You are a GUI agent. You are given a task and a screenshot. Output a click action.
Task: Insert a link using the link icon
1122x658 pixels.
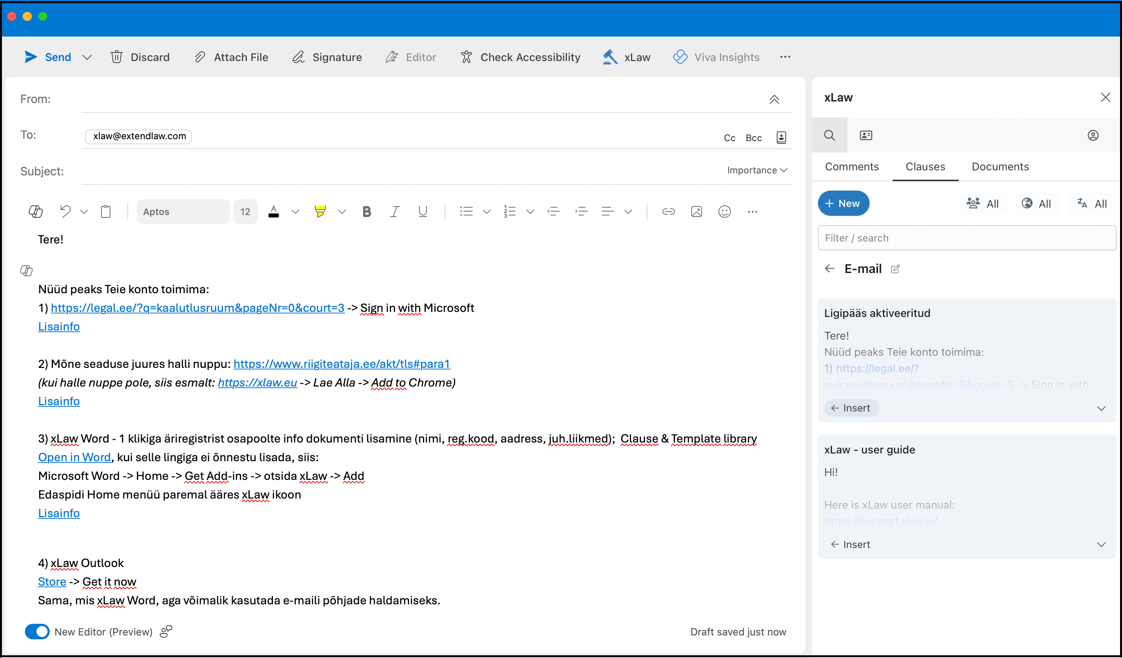point(668,212)
